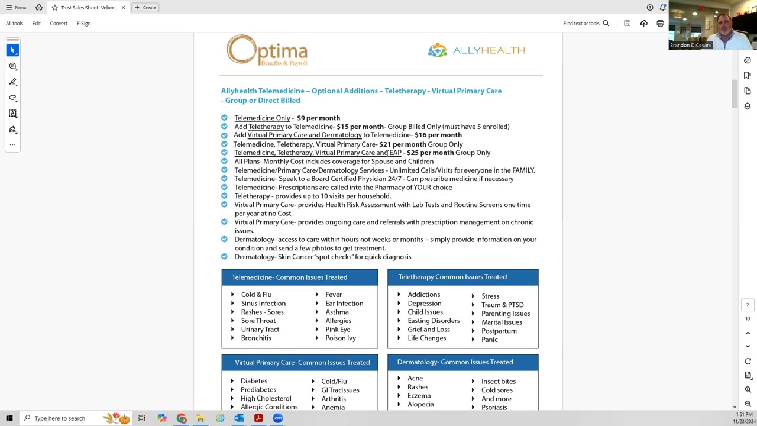Click the Brandon DiCesare video thumbnail

click(x=713, y=25)
